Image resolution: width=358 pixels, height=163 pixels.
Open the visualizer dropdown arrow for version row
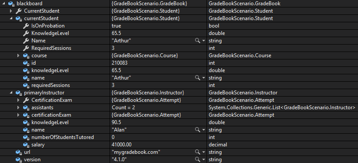[x=203, y=160]
